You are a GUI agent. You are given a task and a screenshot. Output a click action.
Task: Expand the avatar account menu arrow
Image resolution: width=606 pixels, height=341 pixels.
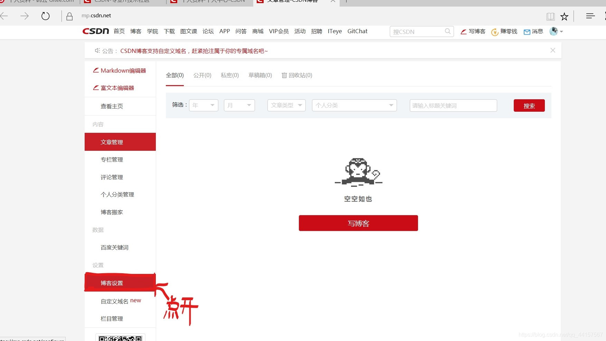tap(561, 31)
